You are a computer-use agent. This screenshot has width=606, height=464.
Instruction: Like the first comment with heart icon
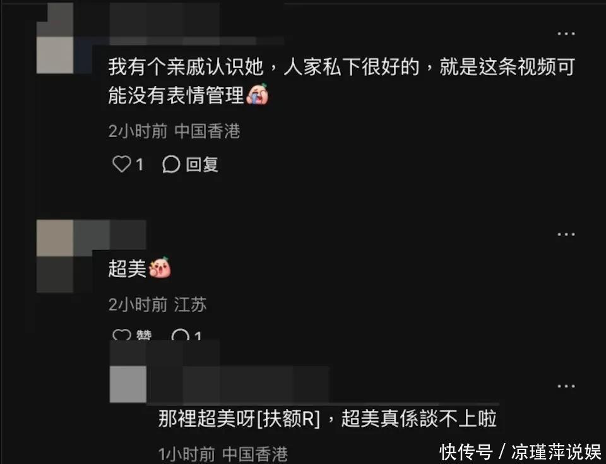tap(121, 164)
